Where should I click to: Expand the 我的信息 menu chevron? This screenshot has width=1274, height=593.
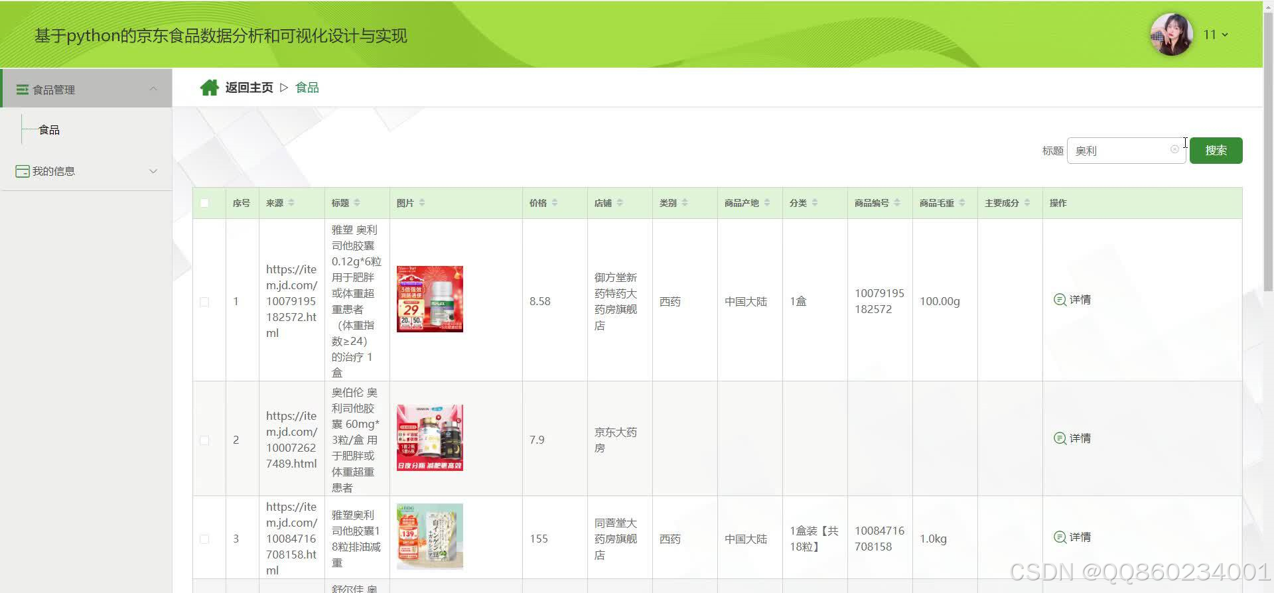[153, 171]
